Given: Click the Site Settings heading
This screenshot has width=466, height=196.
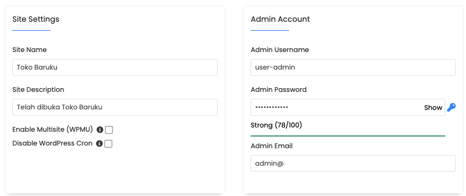Looking at the screenshot, I should pyautogui.click(x=36, y=19).
